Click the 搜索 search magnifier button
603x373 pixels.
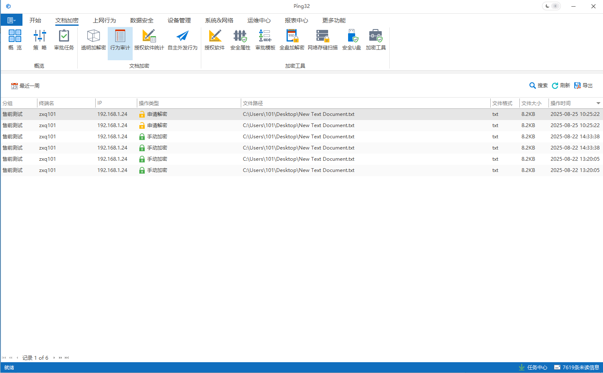(539, 86)
